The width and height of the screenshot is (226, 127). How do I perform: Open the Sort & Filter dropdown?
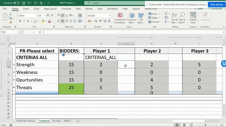[x=174, y=18]
